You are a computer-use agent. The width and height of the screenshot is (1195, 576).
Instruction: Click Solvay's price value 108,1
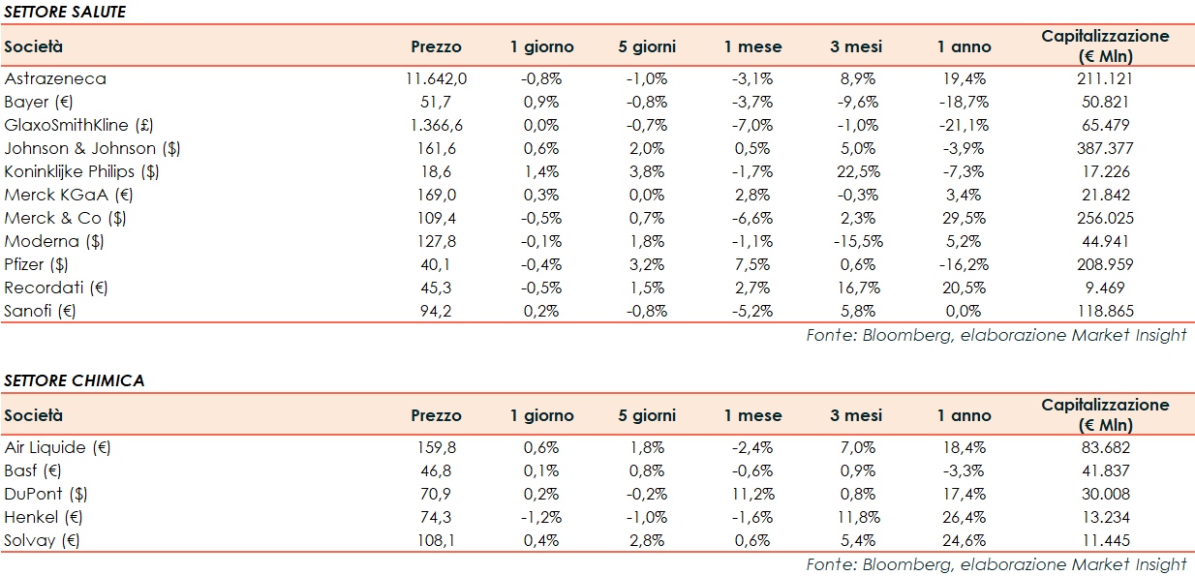pyautogui.click(x=436, y=540)
